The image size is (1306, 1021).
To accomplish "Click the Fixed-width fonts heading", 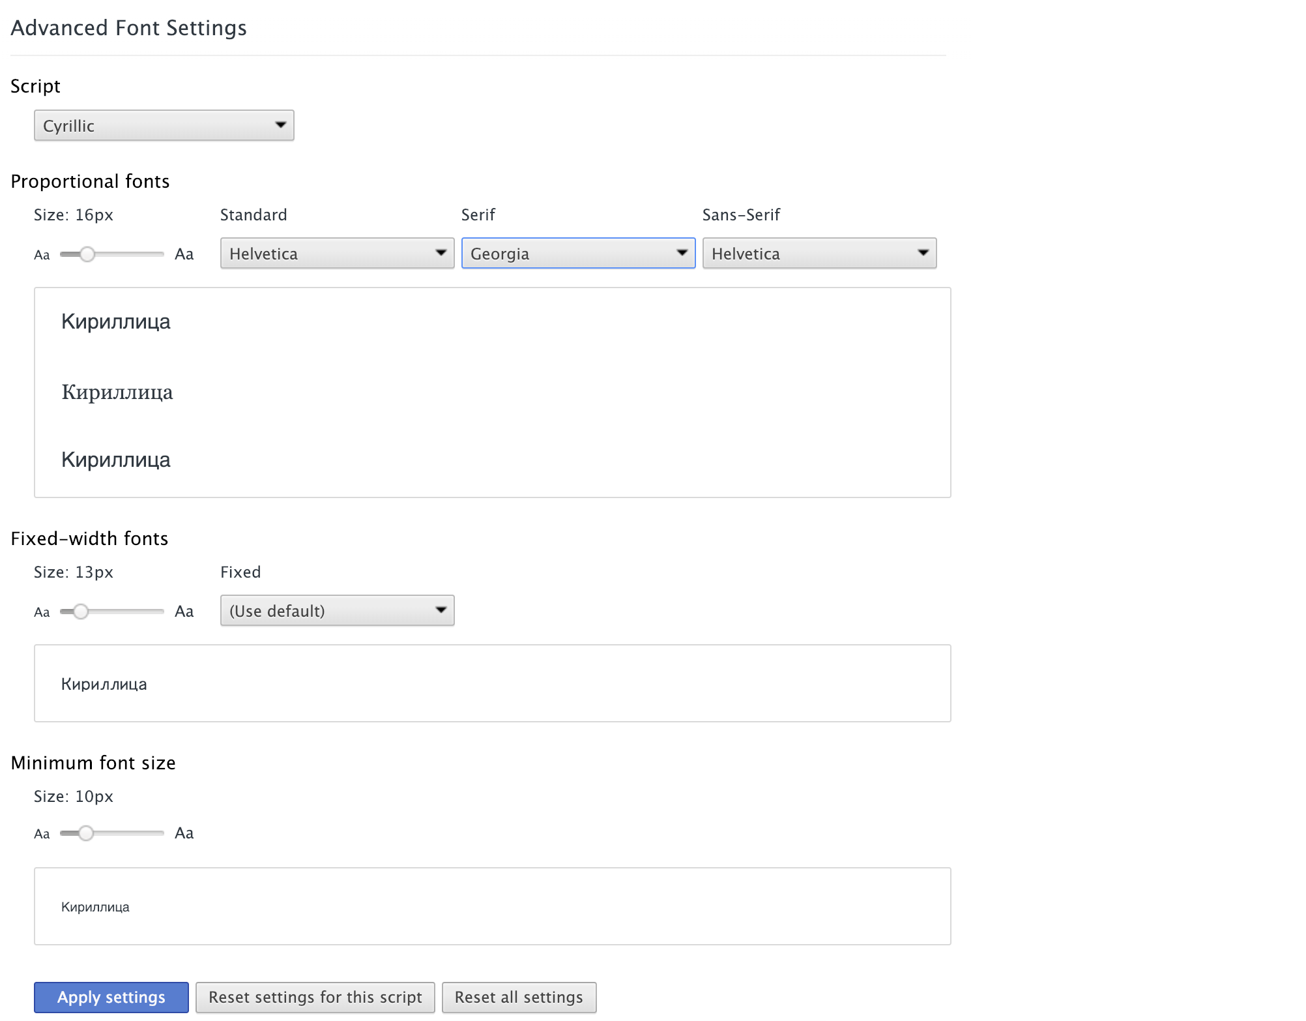I will click(x=90, y=539).
